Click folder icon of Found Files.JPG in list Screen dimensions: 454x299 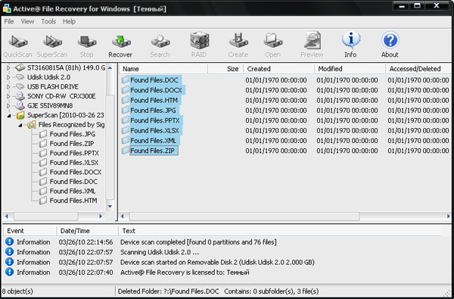pyautogui.click(x=125, y=111)
